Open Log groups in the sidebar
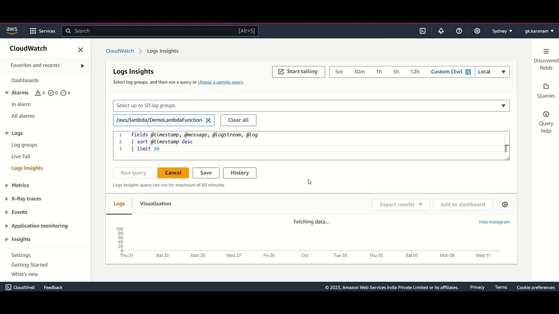559x314 pixels. coord(24,145)
